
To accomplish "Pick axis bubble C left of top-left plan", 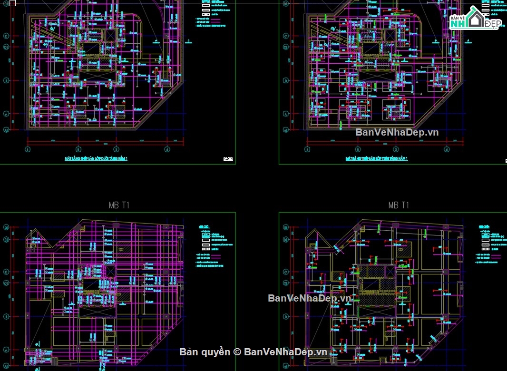I will coord(6,36).
